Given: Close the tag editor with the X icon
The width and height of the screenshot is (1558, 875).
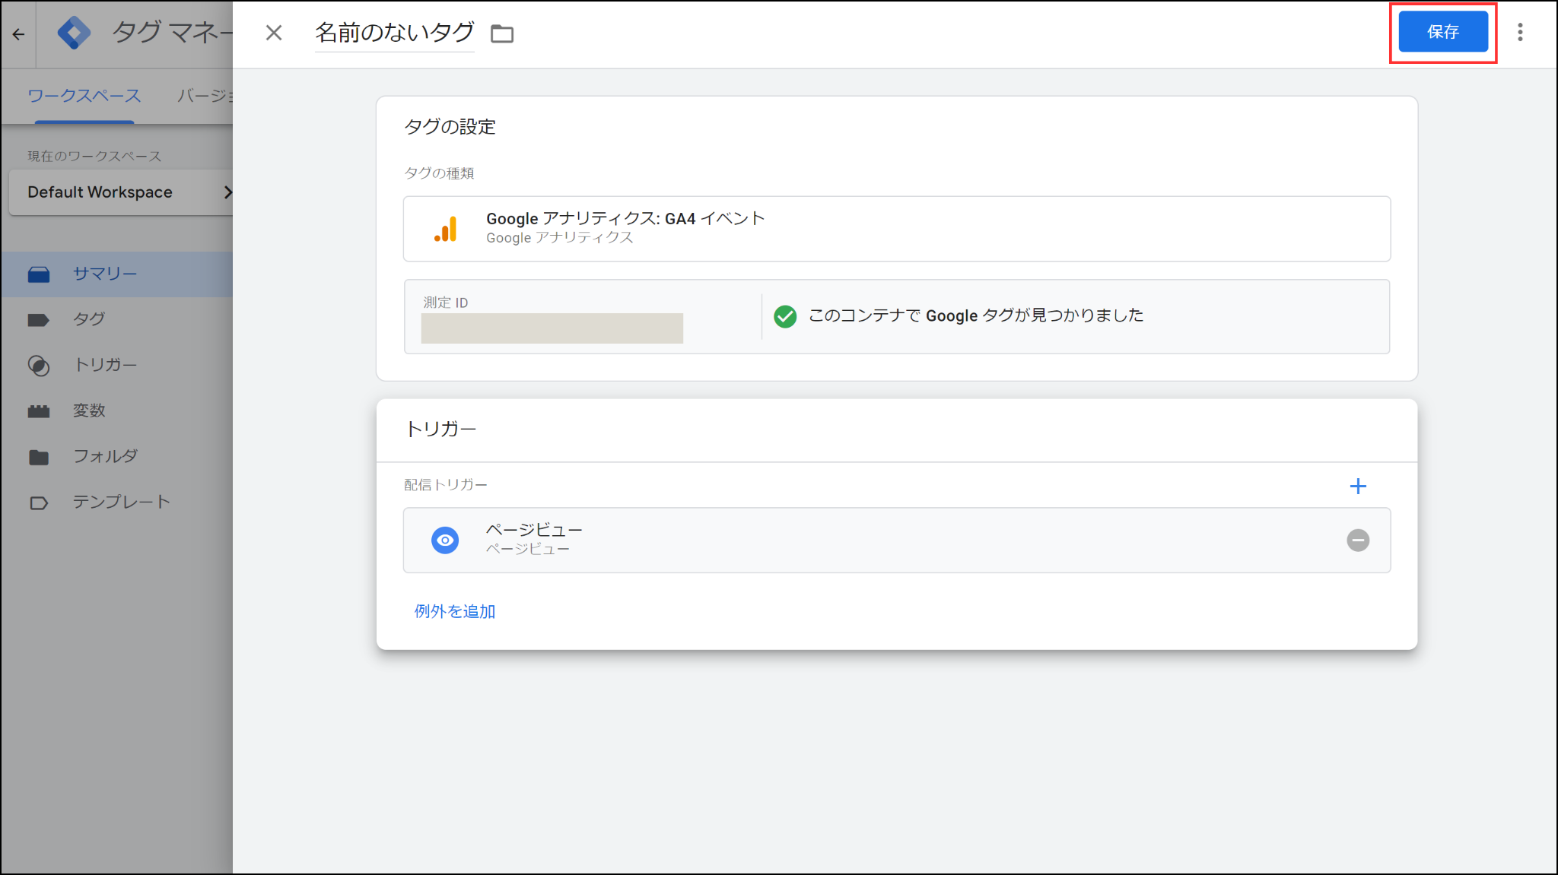Looking at the screenshot, I should [x=274, y=33].
